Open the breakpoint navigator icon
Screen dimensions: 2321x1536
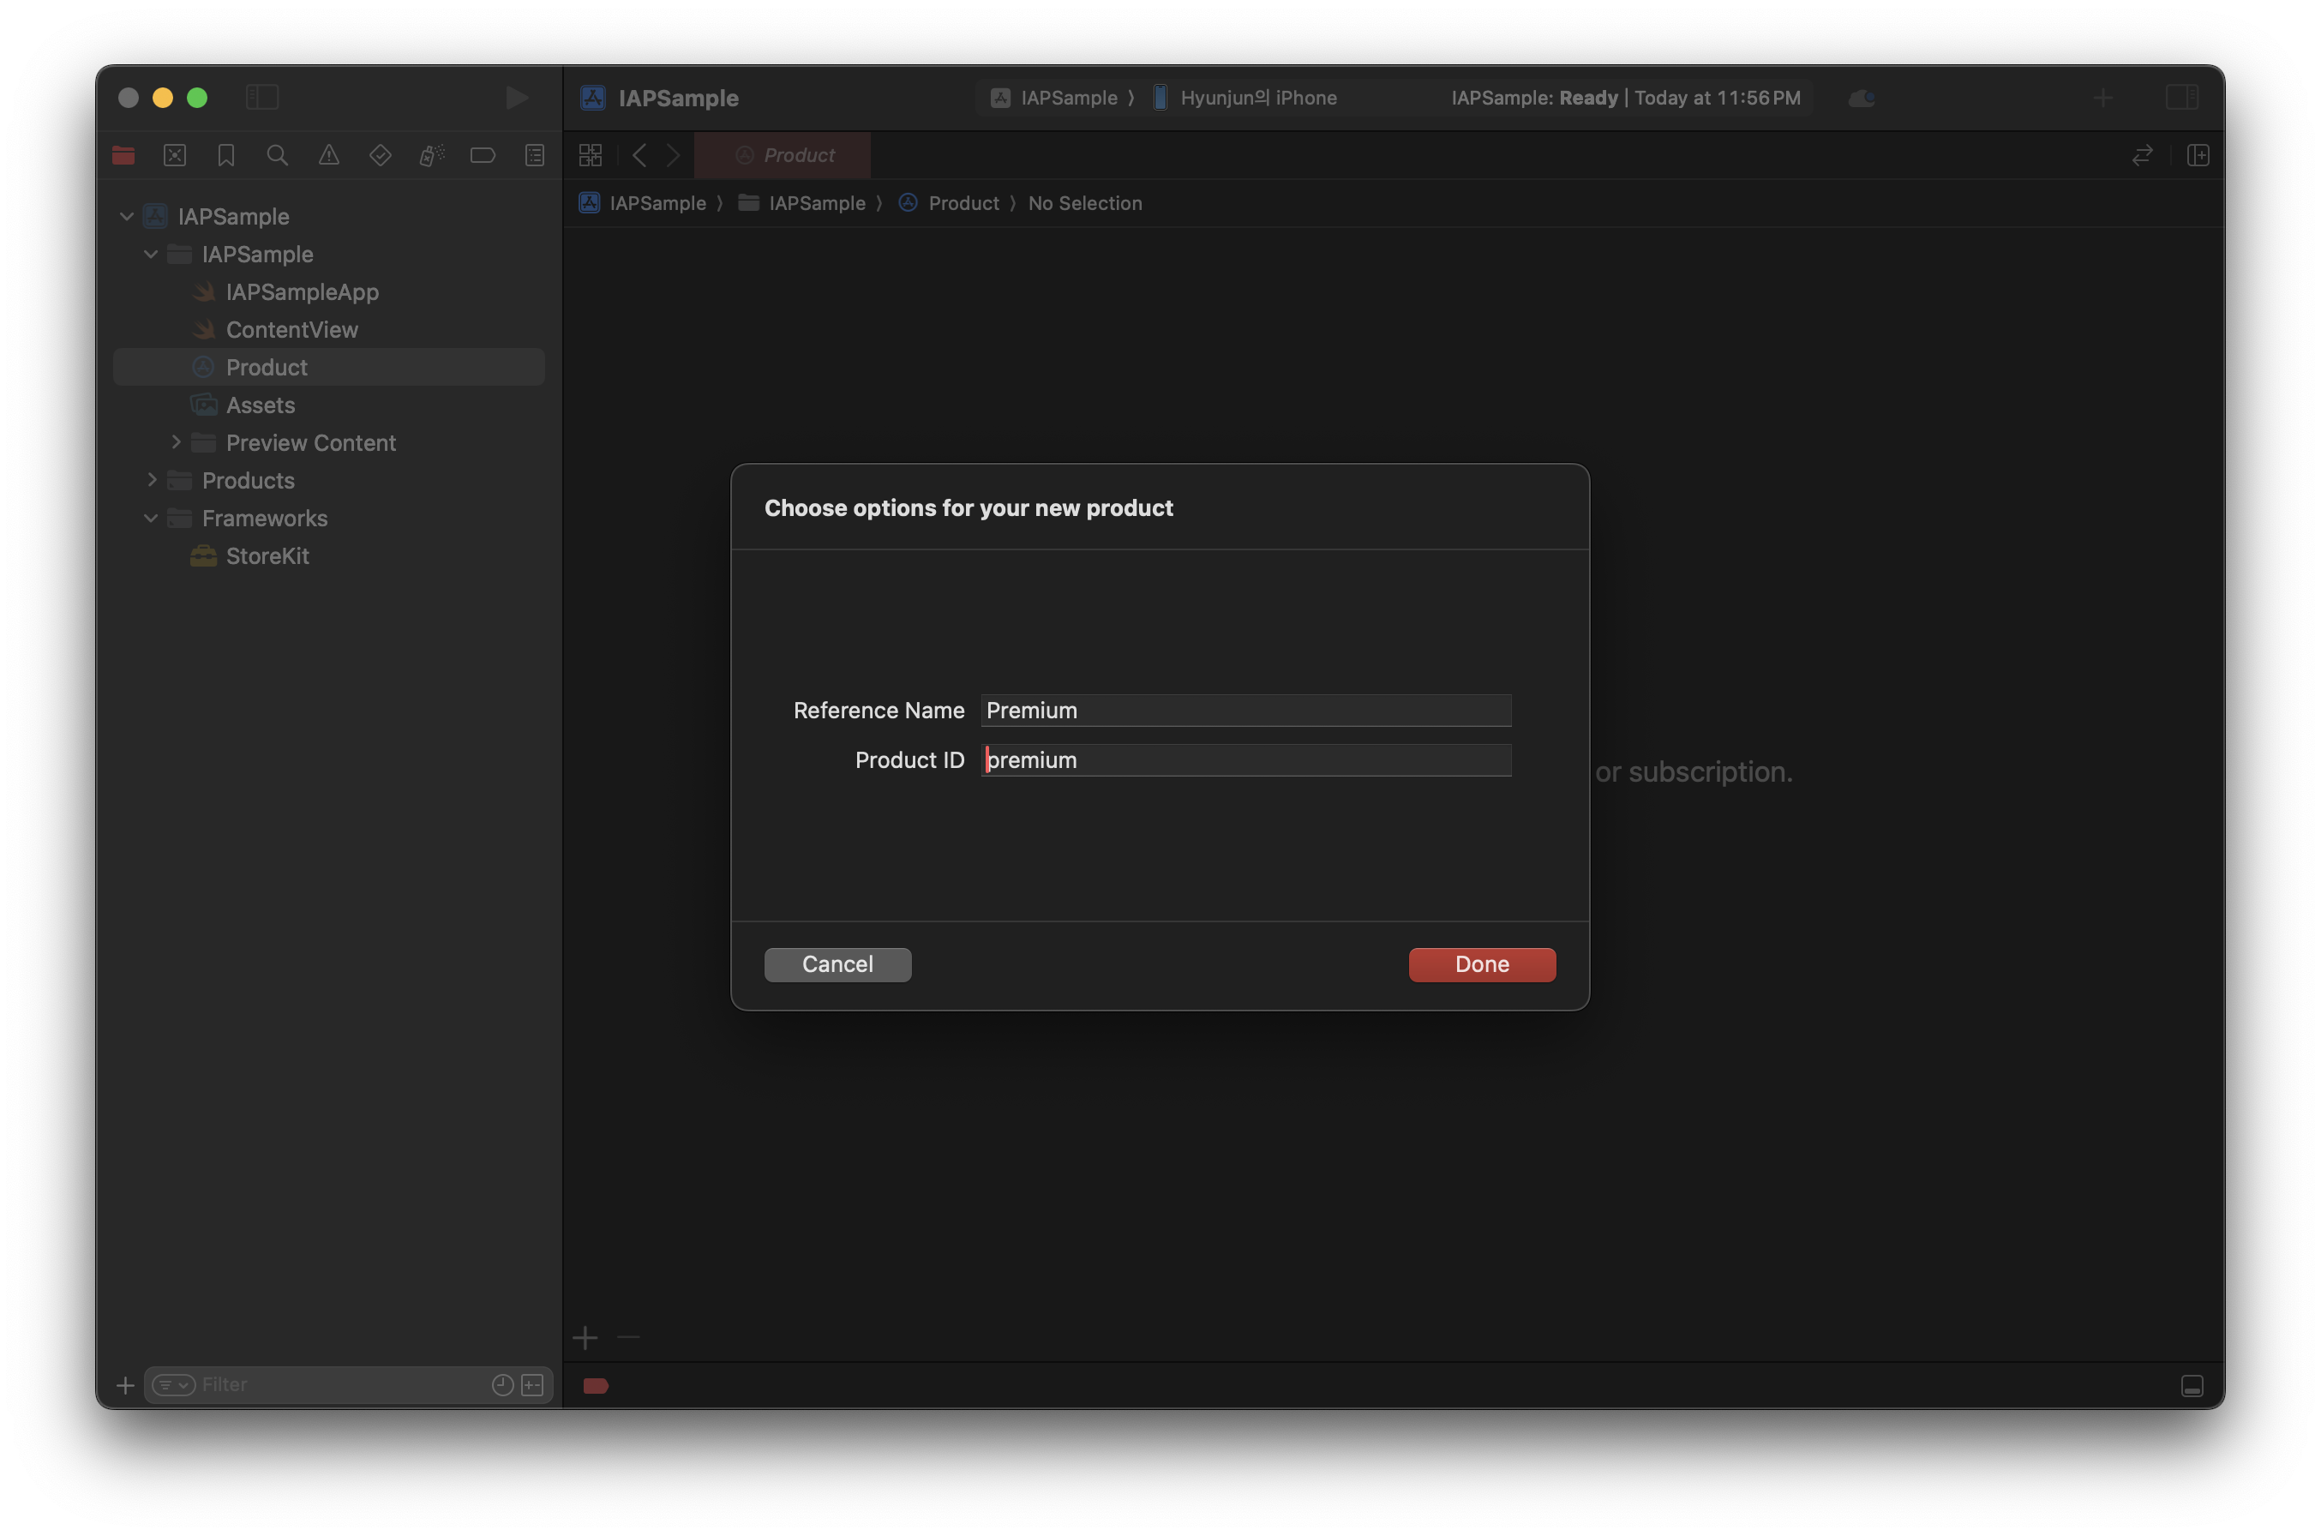tap(483, 155)
